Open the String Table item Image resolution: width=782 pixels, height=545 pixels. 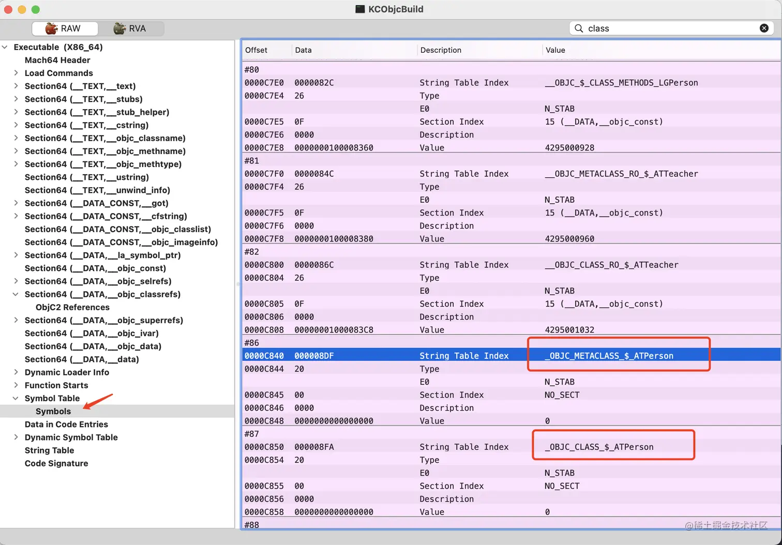(x=49, y=450)
